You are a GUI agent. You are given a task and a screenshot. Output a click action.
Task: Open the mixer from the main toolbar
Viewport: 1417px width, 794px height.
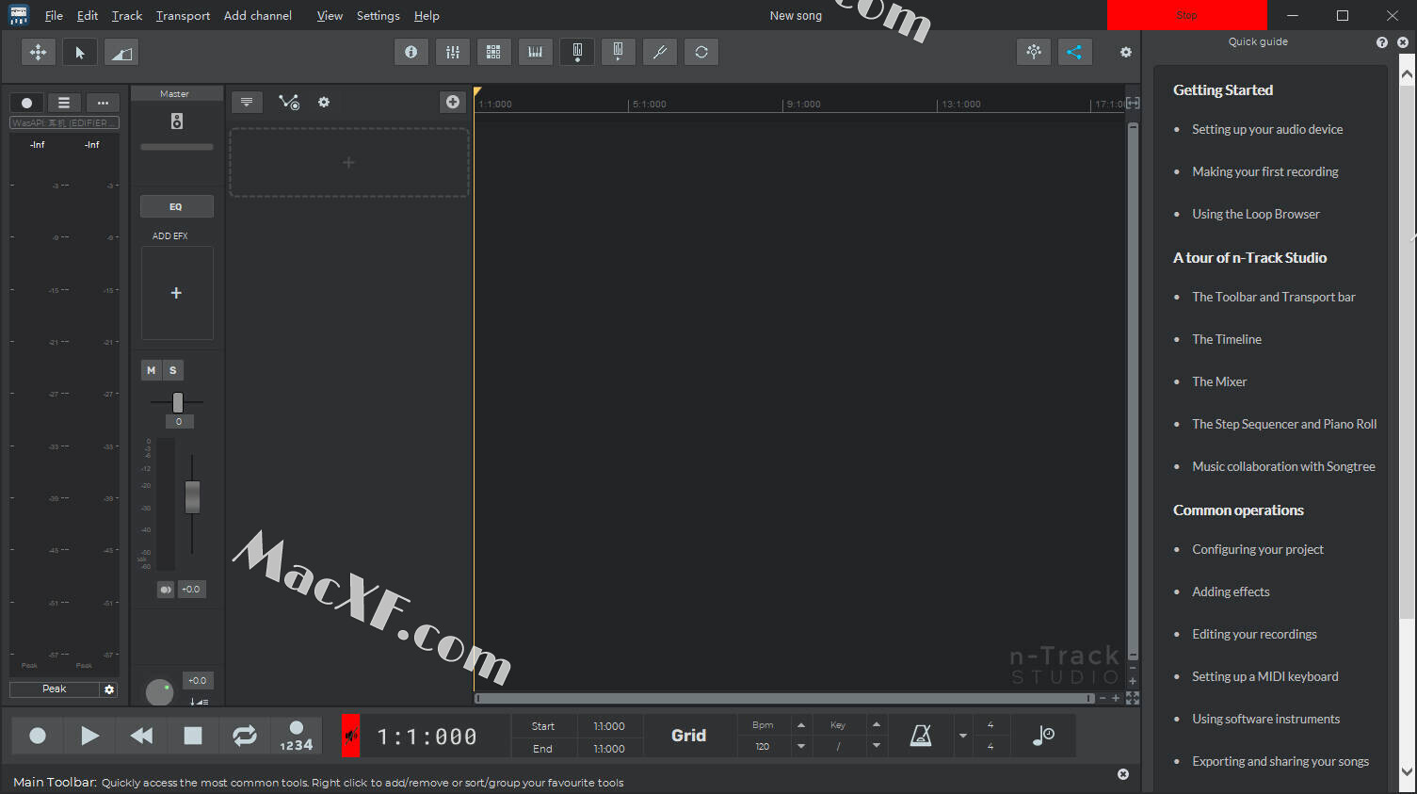(452, 53)
